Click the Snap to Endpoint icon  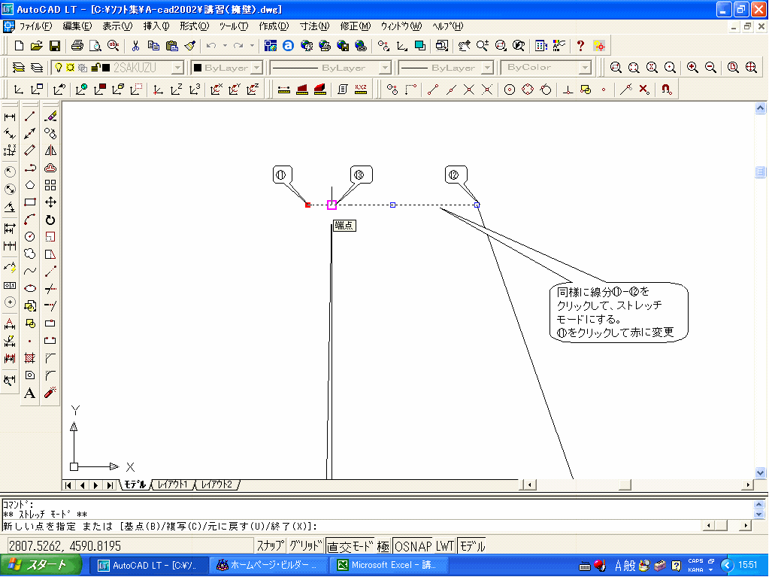(x=432, y=90)
